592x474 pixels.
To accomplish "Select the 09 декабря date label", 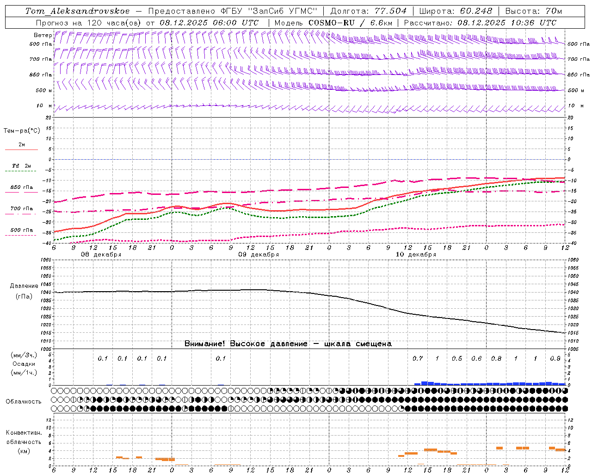I will tap(259, 255).
